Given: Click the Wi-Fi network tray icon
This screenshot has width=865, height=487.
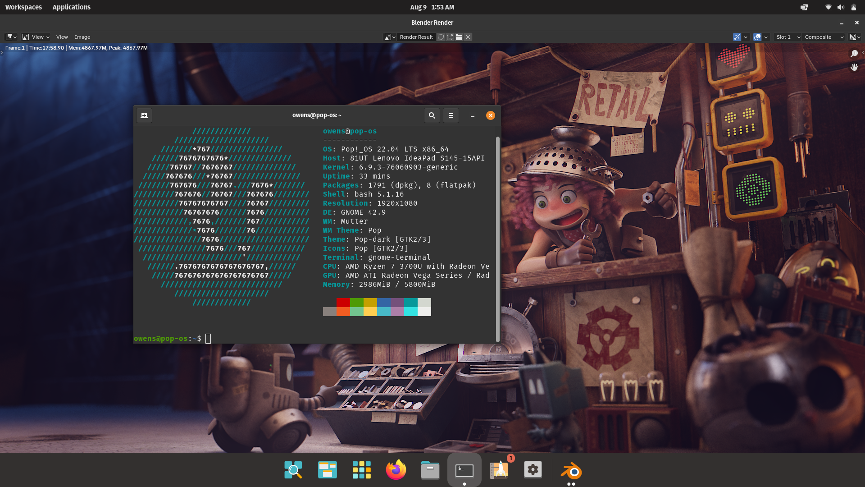Looking at the screenshot, I should coord(828,7).
